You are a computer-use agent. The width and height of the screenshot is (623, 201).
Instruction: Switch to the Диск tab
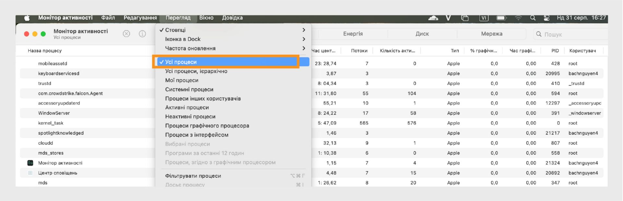[x=422, y=34]
